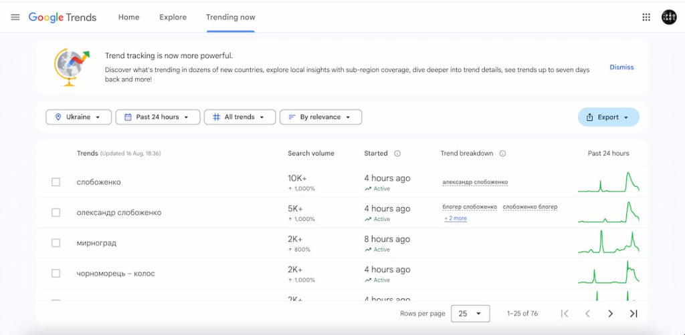Open the слобоженко trend

coord(99,182)
